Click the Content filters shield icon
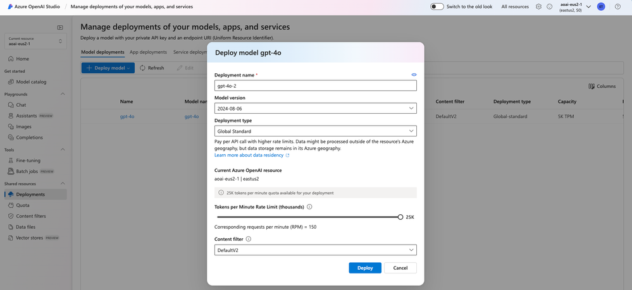The width and height of the screenshot is (632, 290). [11, 216]
